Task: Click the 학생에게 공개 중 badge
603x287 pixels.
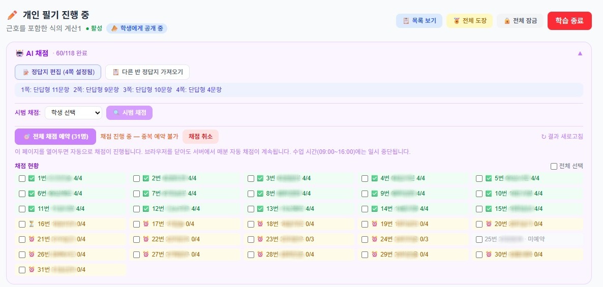Action: [137, 28]
